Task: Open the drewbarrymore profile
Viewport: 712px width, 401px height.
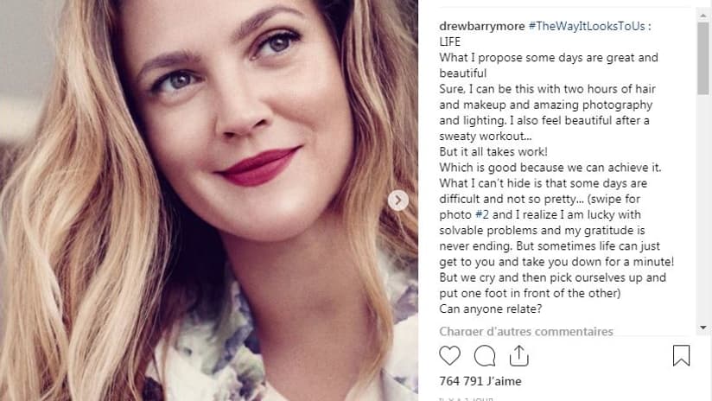Action: pos(481,26)
